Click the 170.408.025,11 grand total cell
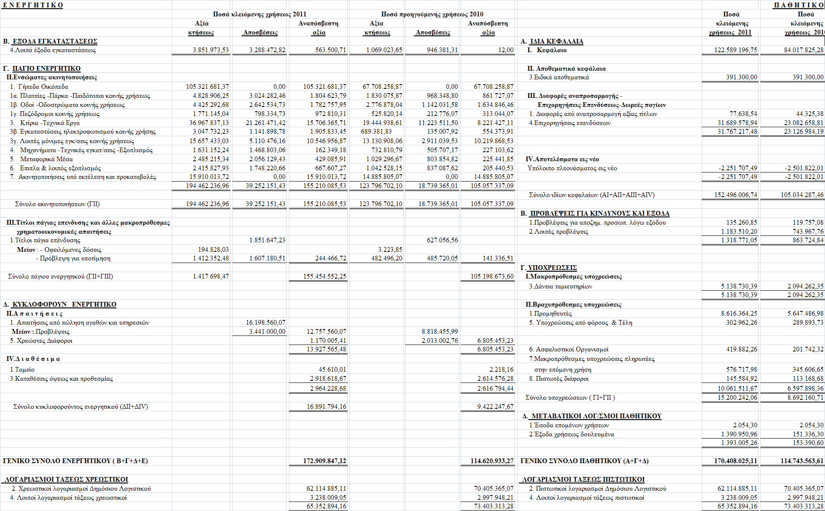The height and width of the screenshot is (511, 825). click(x=735, y=461)
